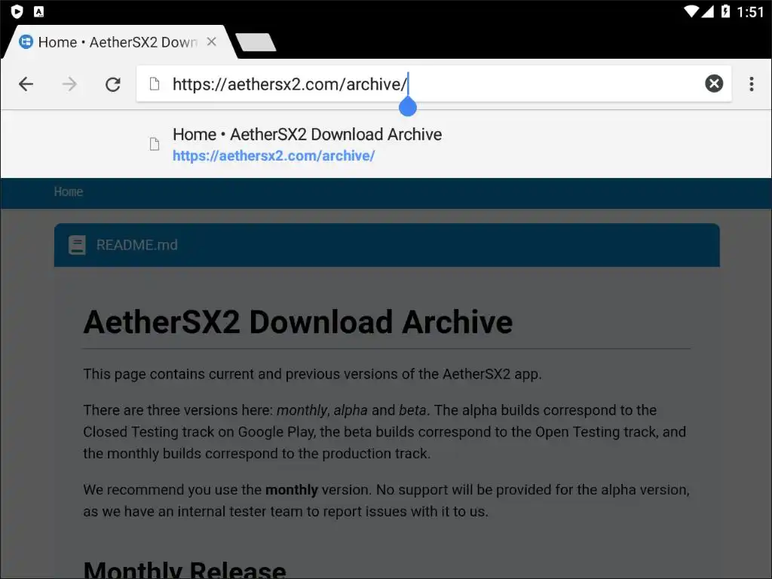
Task: Tap the keyboard 'A' status bar icon
Action: [x=39, y=11]
